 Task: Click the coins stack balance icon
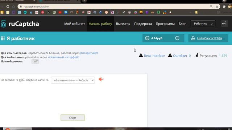pyautogui.click(x=147, y=38)
